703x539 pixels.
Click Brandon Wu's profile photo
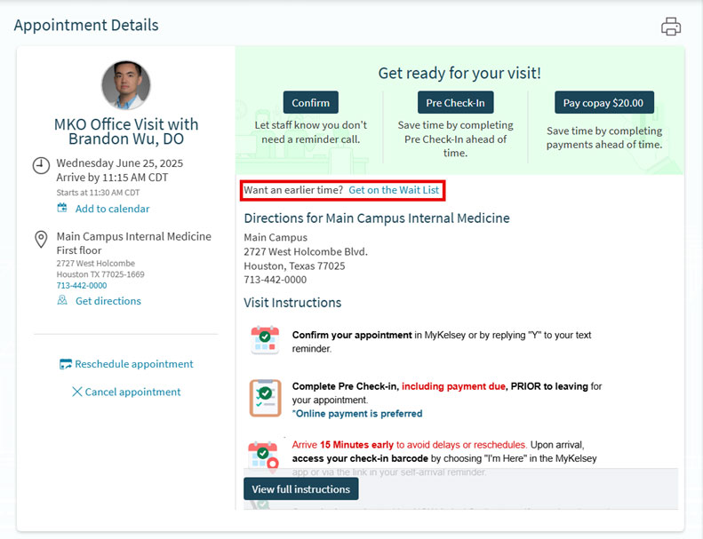[125, 85]
